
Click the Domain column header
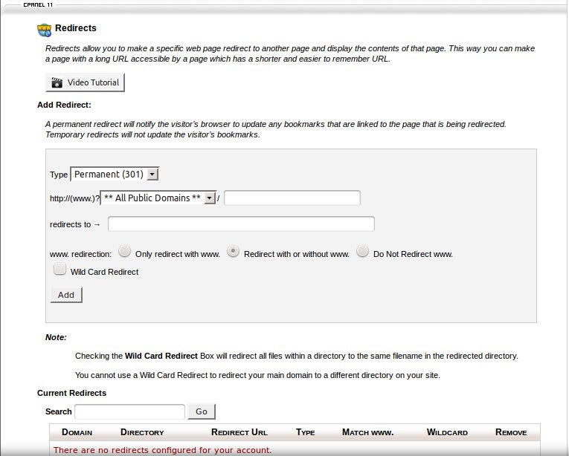coord(77,432)
